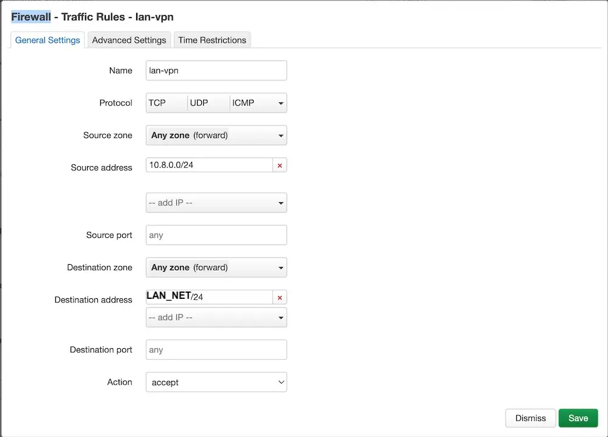608x437 pixels.
Task: Remove the LAN_NET/24 destination address
Action: point(280,298)
